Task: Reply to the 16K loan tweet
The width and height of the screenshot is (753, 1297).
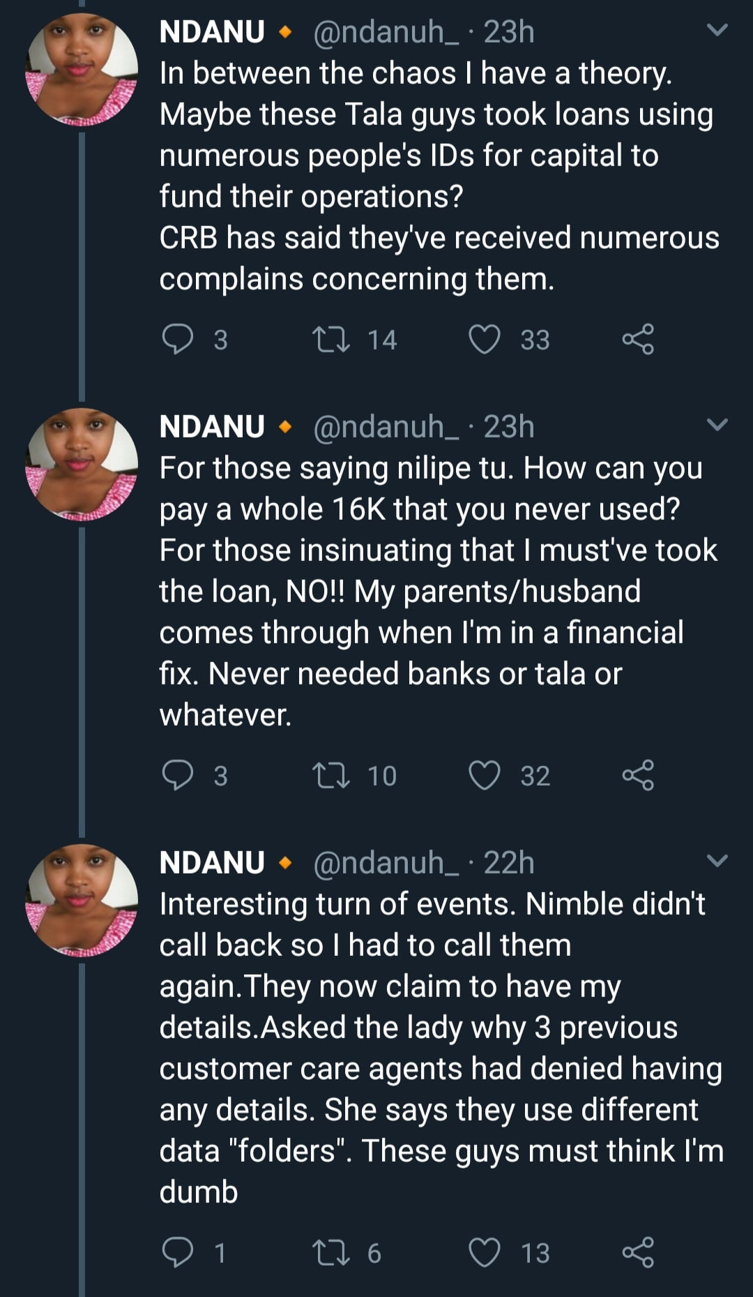Action: tap(178, 775)
